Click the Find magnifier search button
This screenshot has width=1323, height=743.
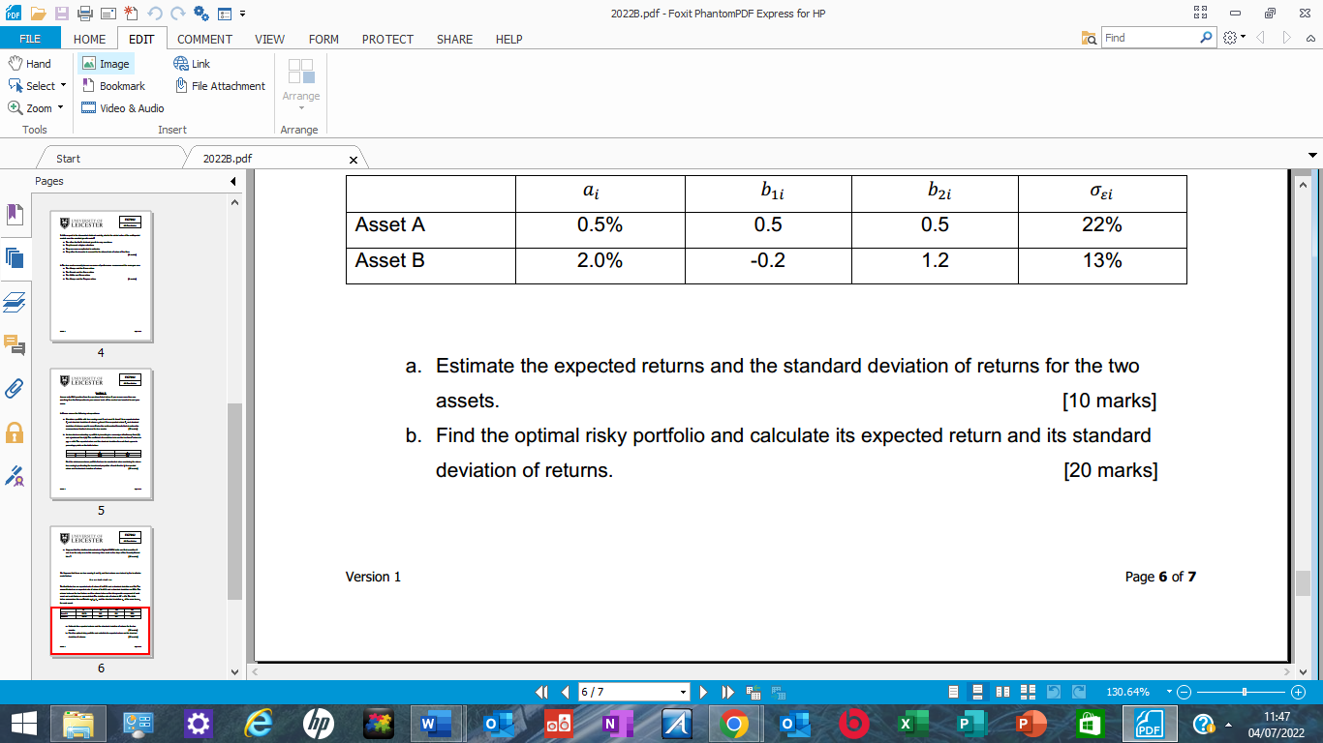pos(1207,38)
